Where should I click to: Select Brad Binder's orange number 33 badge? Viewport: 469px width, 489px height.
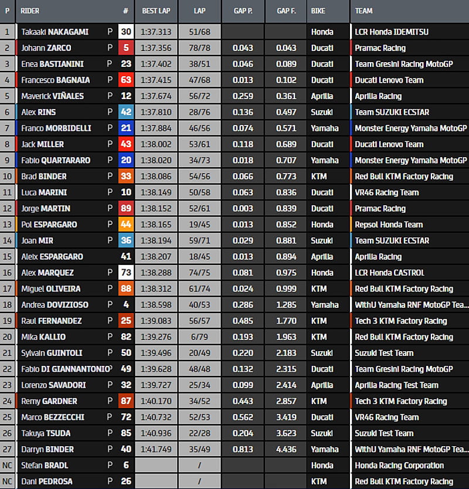point(125,176)
